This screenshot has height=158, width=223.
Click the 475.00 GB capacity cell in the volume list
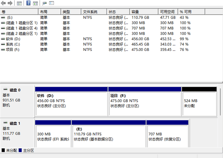(140, 50)
